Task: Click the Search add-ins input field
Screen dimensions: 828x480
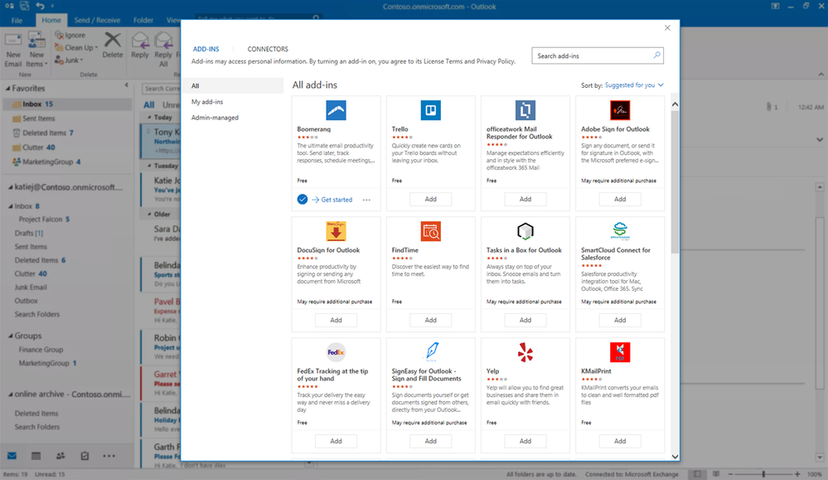Action: click(x=598, y=56)
